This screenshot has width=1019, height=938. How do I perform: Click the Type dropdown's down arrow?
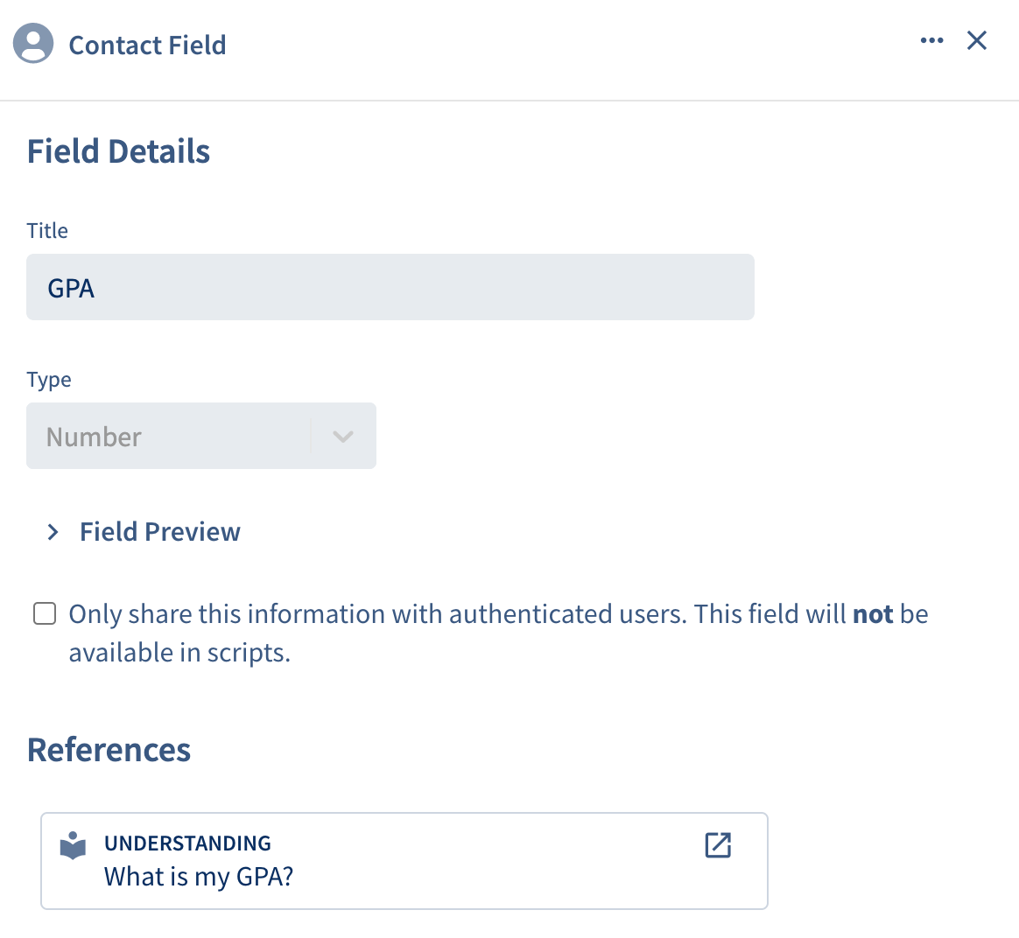click(x=343, y=437)
